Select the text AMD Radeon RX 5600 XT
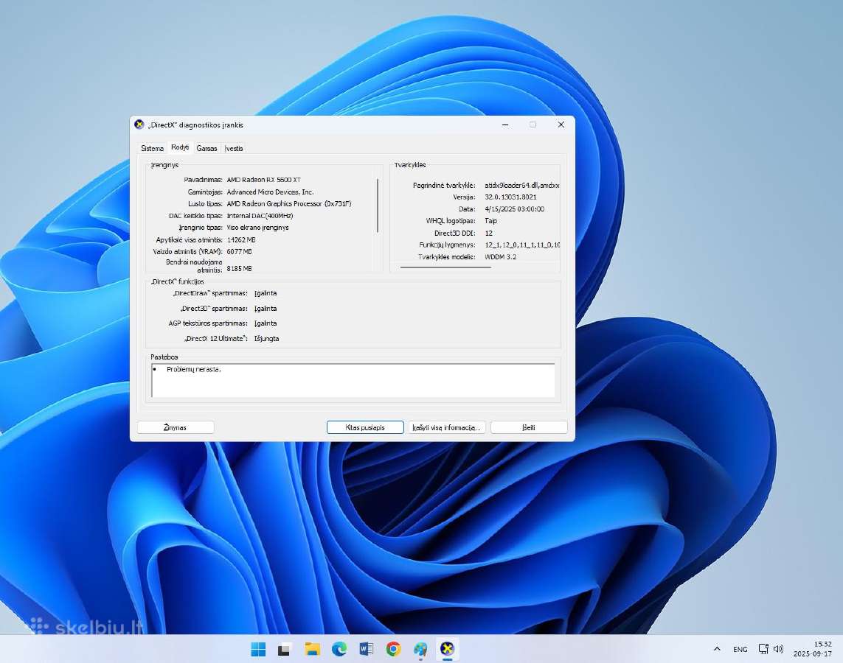Viewport: 843px width, 663px height. point(263,180)
